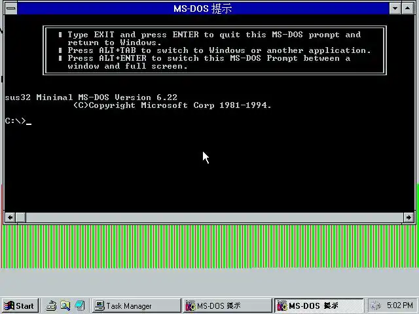Minimize the MS-DOS window with the down arrow
The width and height of the screenshot is (419, 314).
click(x=395, y=9)
